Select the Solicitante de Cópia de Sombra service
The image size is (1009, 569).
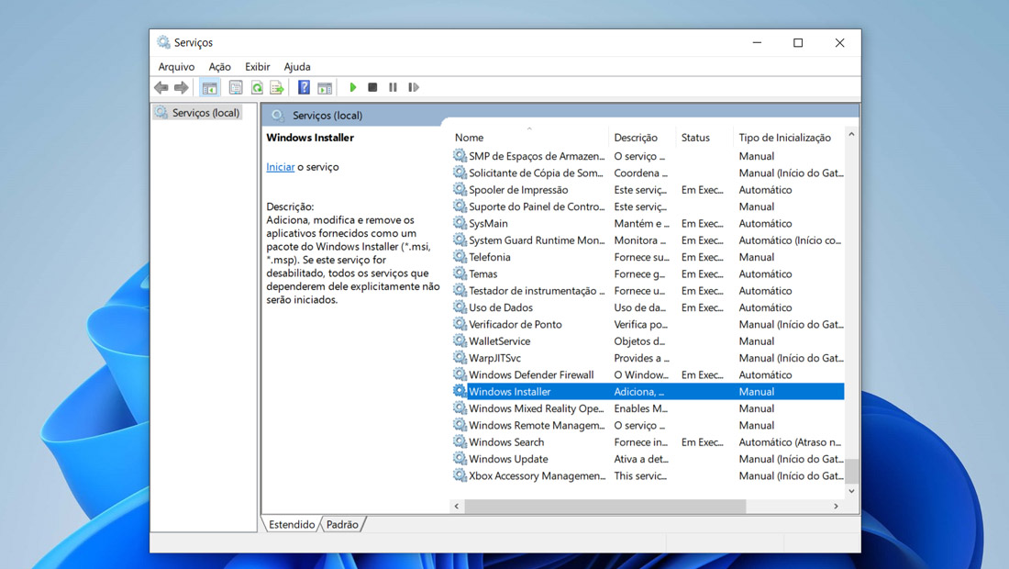tap(649, 173)
